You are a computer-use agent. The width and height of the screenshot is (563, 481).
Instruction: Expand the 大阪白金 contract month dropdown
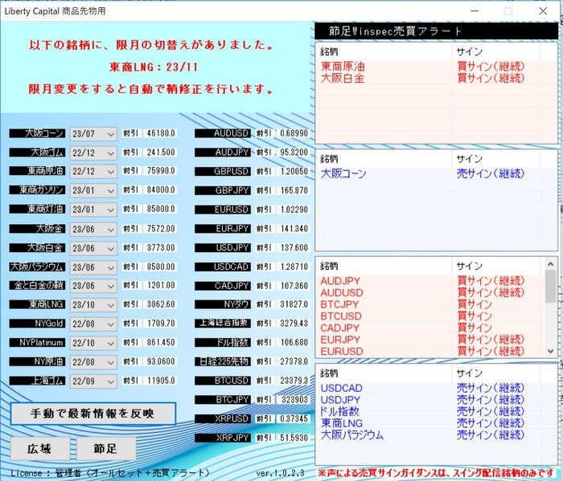(93, 248)
